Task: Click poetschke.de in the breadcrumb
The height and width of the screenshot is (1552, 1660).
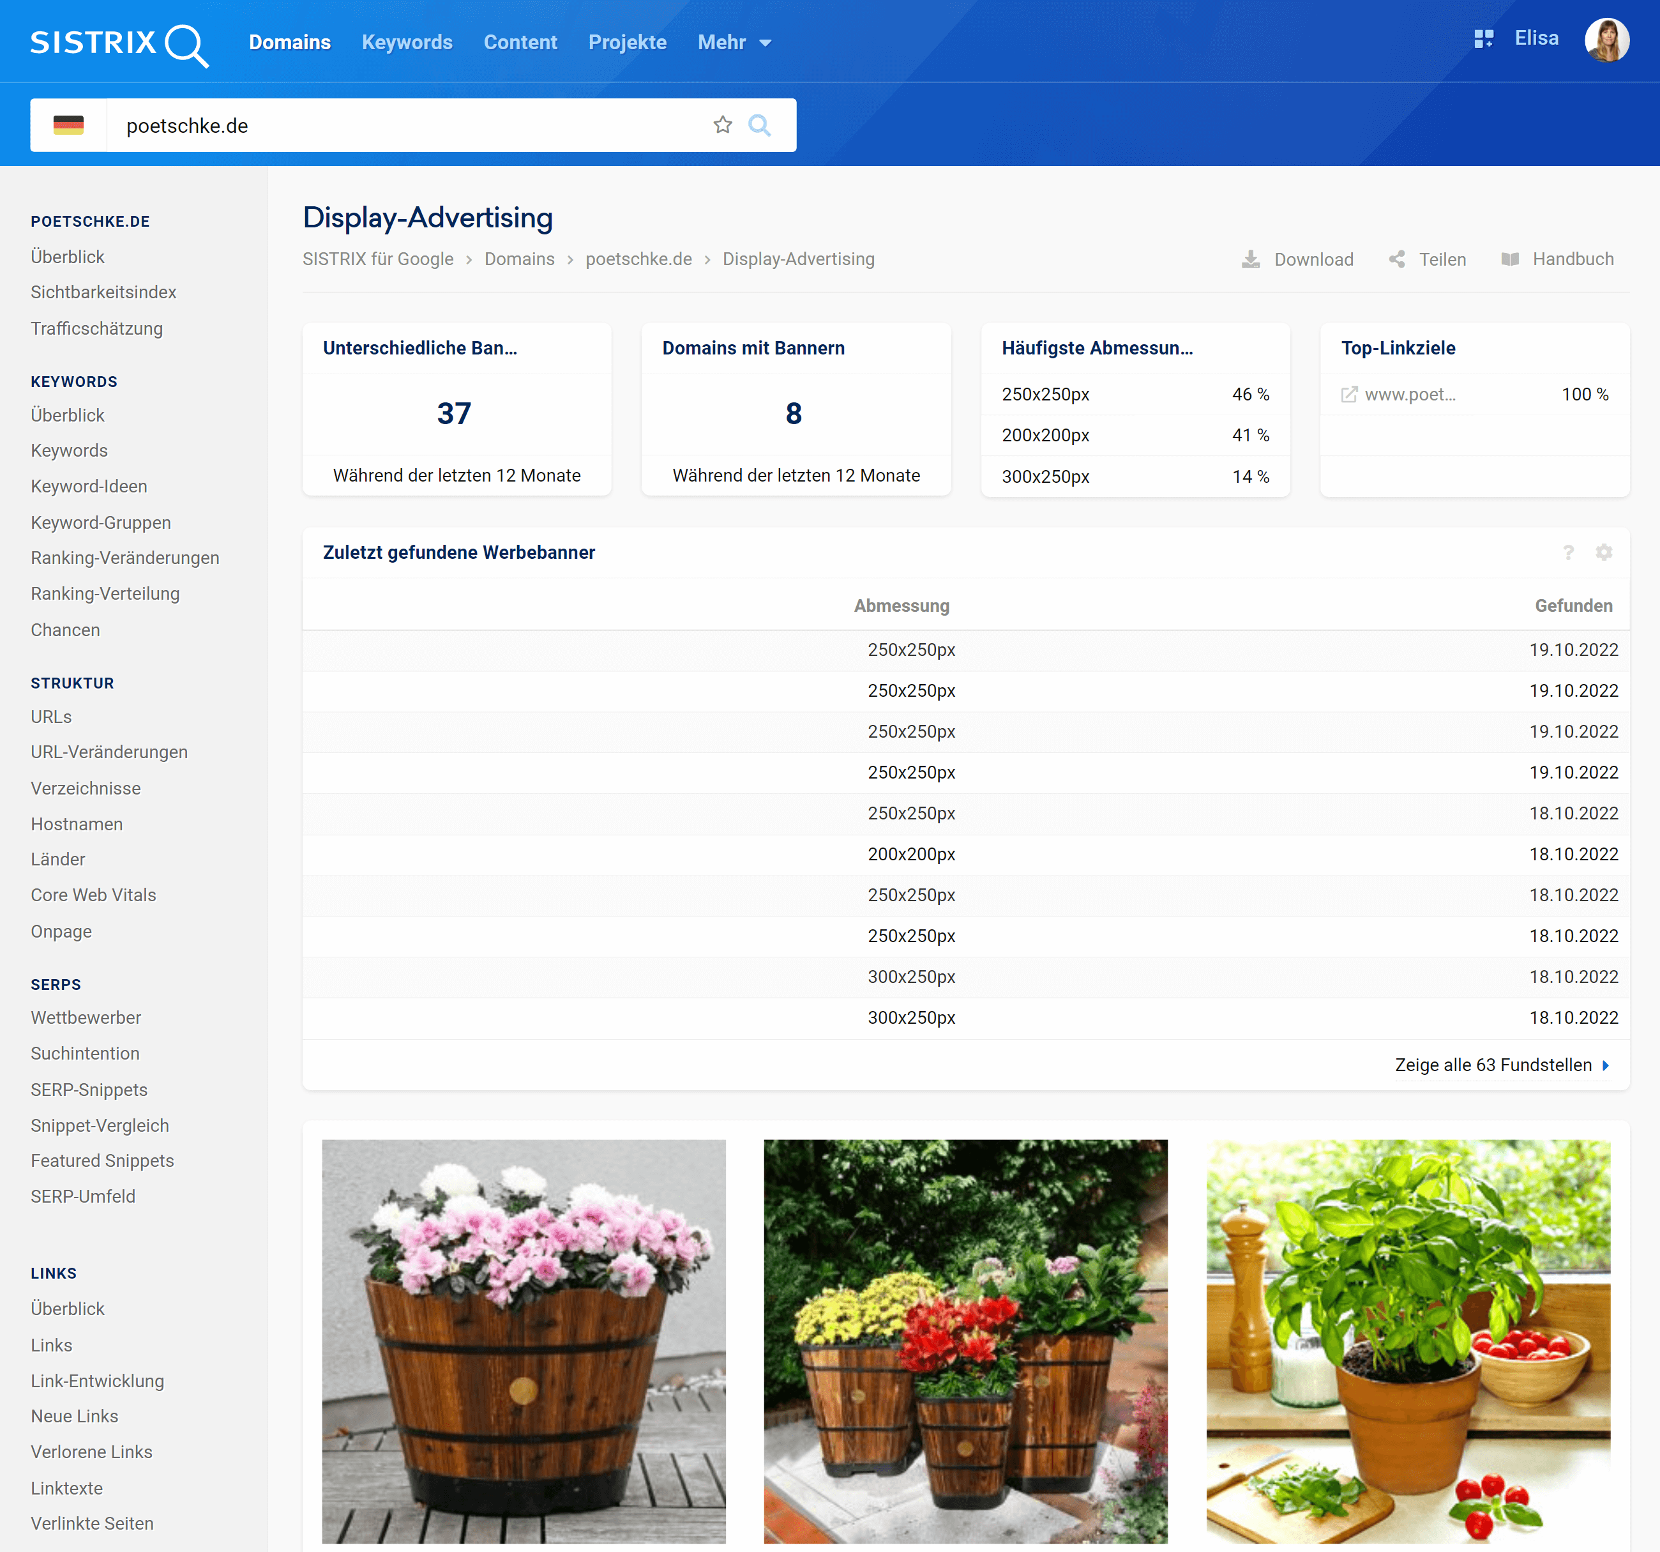Action: pos(638,260)
